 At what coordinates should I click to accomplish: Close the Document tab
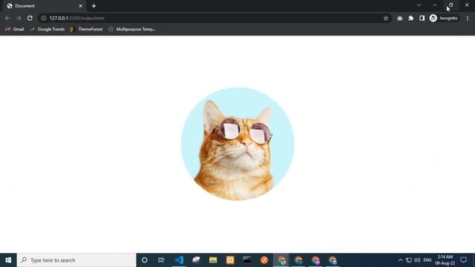(81, 6)
